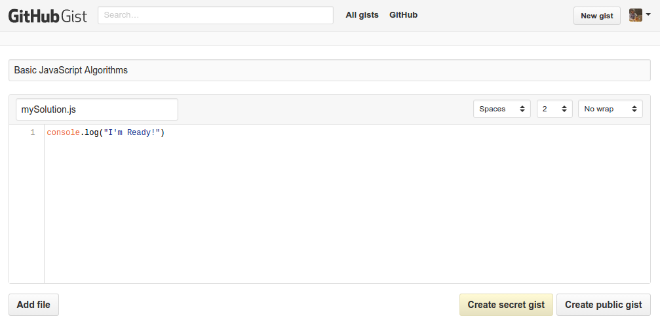Click the "I'm Ready!" string in code
The height and width of the screenshot is (327, 660).
[x=132, y=133]
